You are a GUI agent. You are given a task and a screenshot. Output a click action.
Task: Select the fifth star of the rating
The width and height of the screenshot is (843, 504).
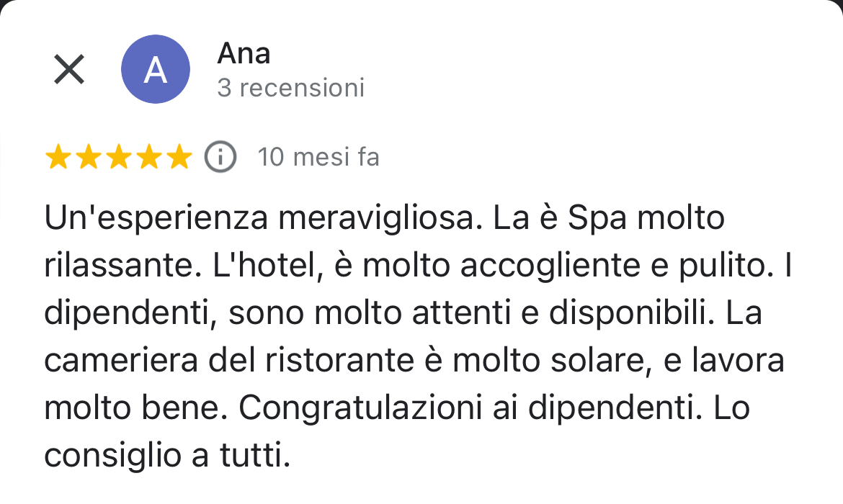[178, 157]
